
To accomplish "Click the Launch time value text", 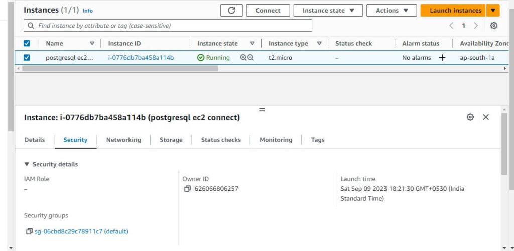I will pyautogui.click(x=402, y=194).
